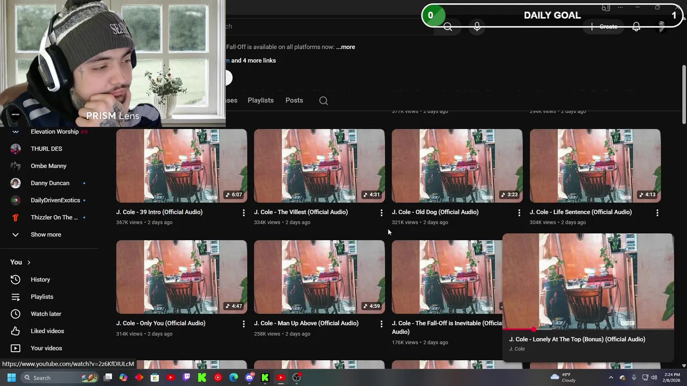The width and height of the screenshot is (687, 386).
Task: Click the voice search microphone icon
Action: tap(477, 26)
